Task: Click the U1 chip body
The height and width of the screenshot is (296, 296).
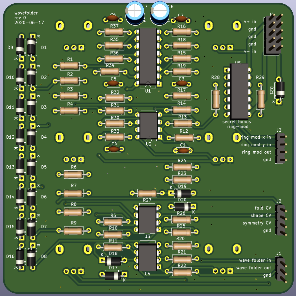Action: tap(148, 57)
